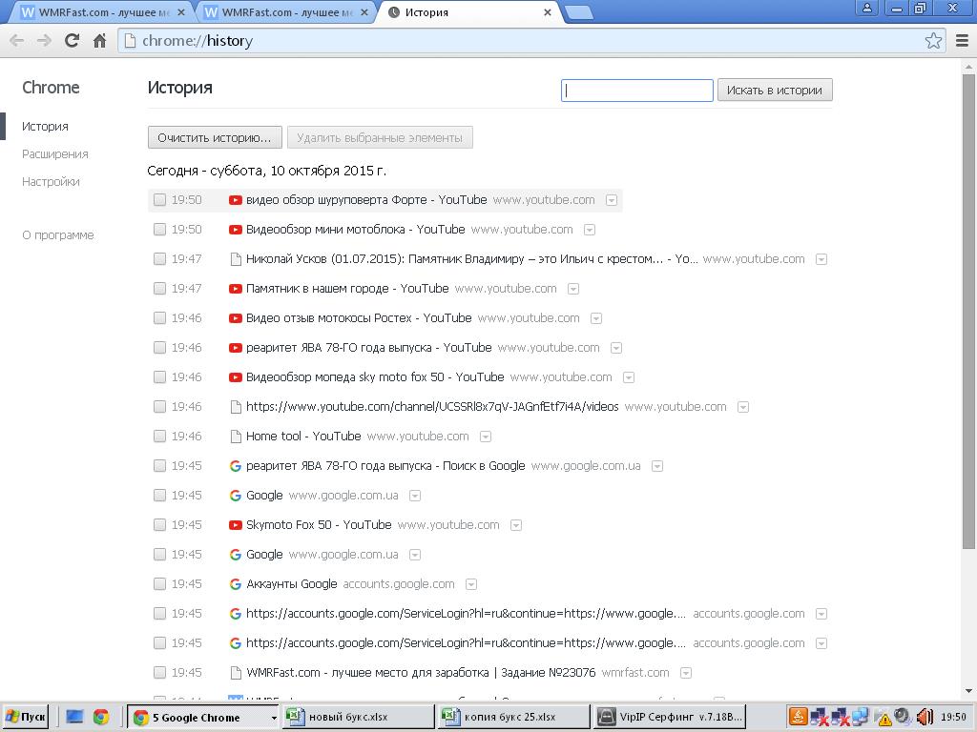Open О программе in the sidebar
This screenshot has height=732, width=977.
[x=58, y=235]
